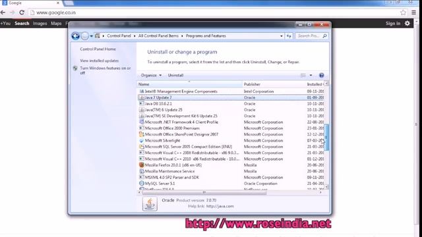Select Mozilla Maintenance Service row
This screenshot has width=422, height=237.
pyautogui.click(x=231, y=171)
